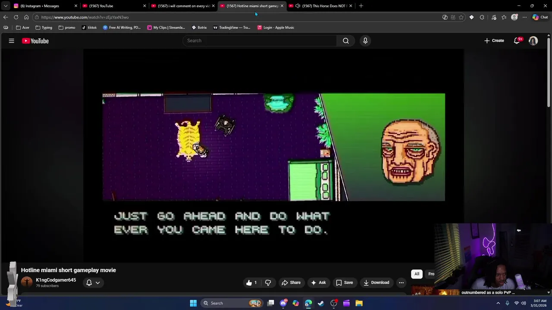The height and width of the screenshot is (310, 552).
Task: Add page to favorites star
Action: pos(461,17)
